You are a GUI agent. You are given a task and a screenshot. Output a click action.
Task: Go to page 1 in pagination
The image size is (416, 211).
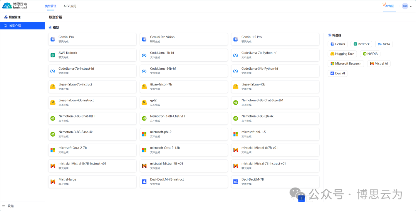tap(301, 198)
